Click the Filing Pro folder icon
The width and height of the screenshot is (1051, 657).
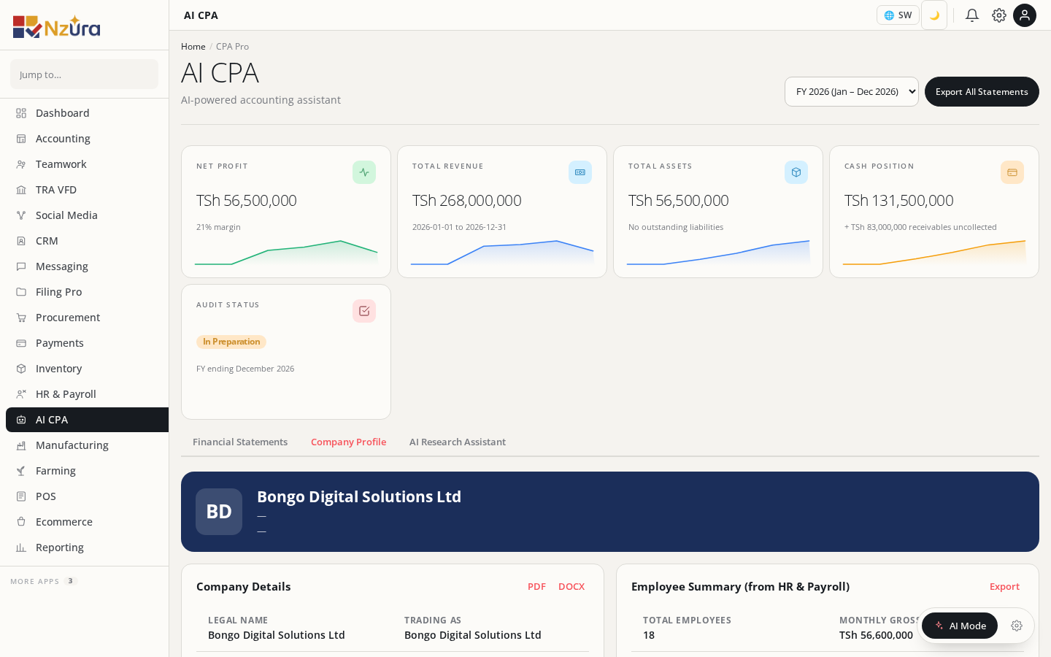click(x=21, y=292)
